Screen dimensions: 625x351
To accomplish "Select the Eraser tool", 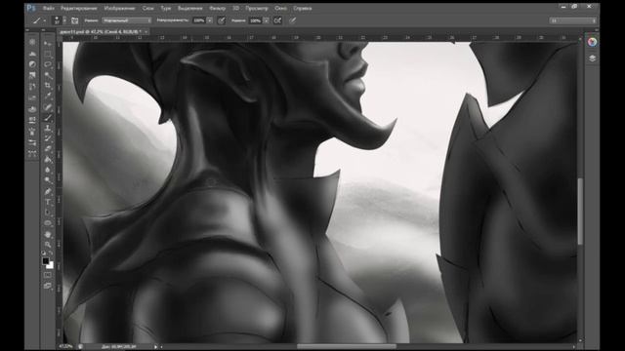I will coord(48,149).
